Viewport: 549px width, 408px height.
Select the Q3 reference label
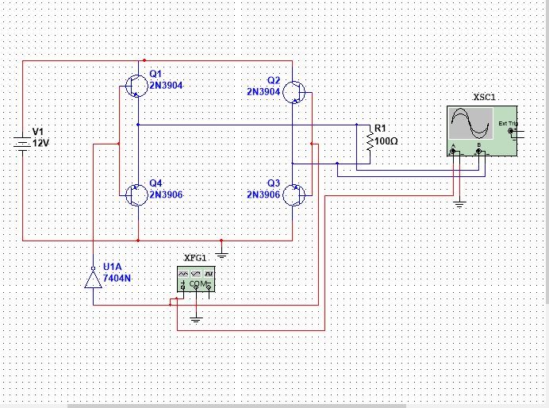click(274, 183)
